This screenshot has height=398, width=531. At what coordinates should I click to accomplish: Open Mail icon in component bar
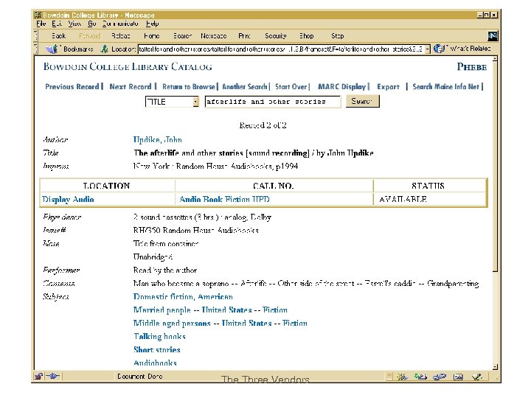click(x=420, y=377)
